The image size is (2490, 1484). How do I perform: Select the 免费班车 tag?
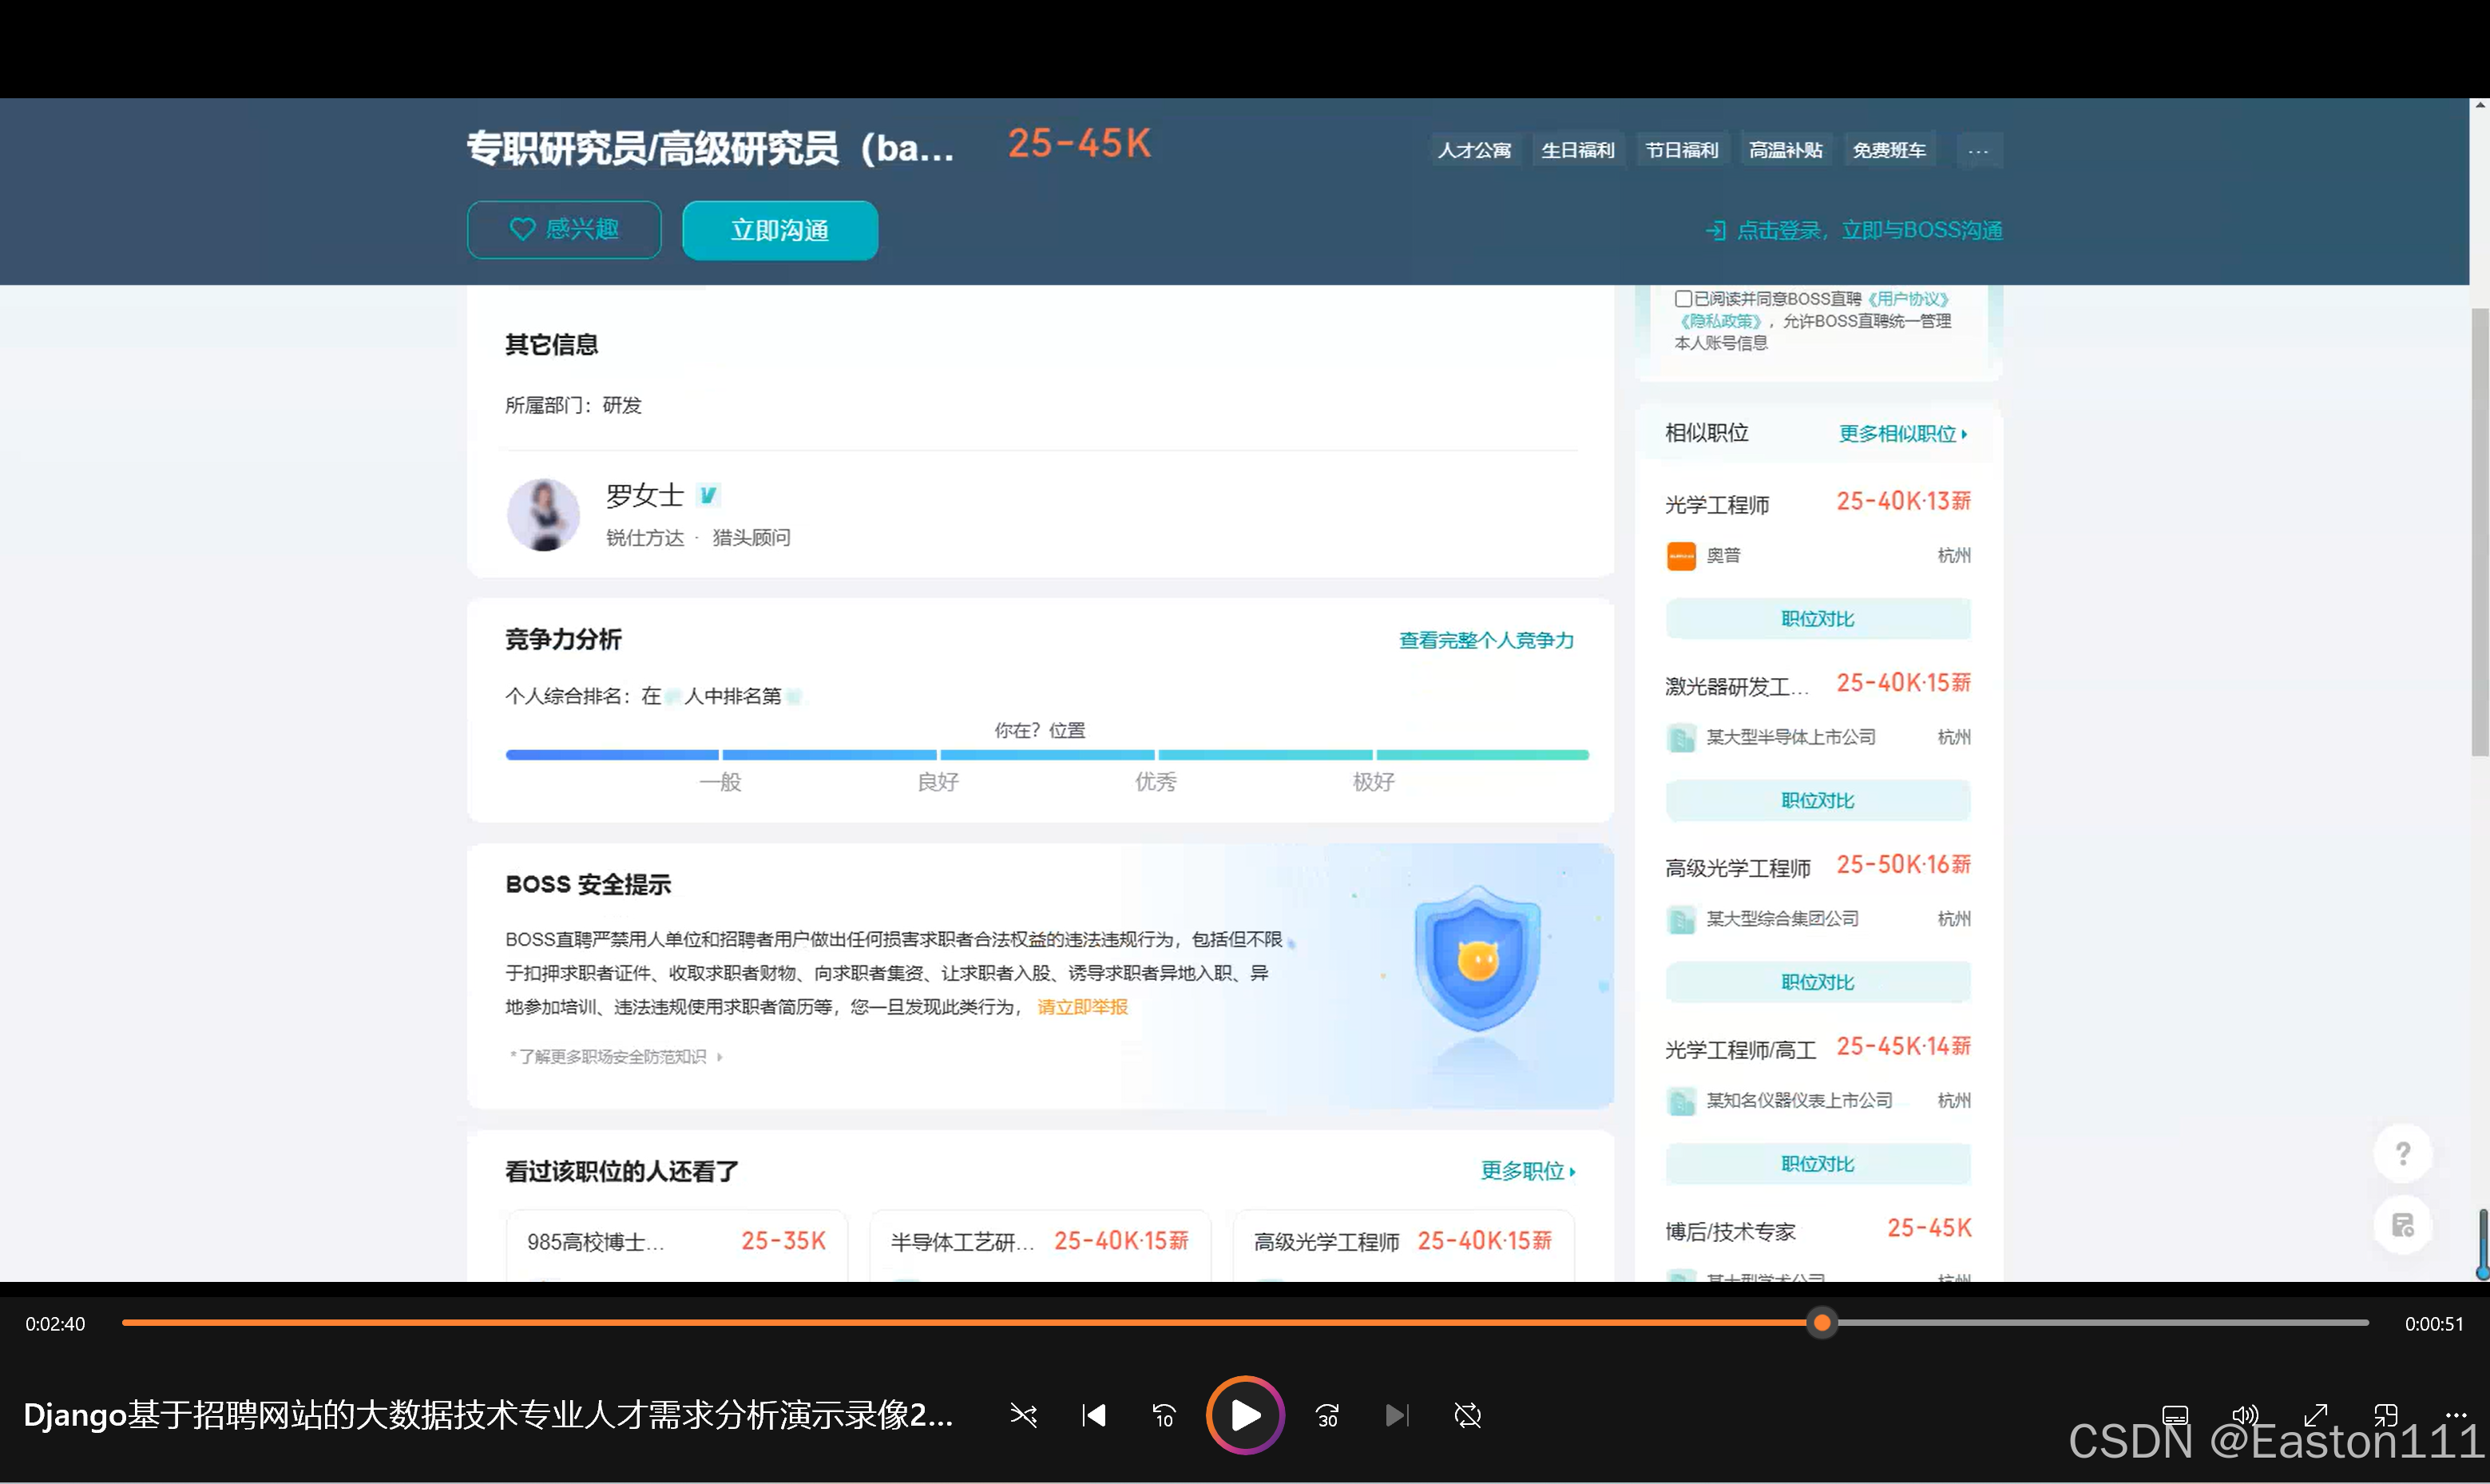point(1889,151)
